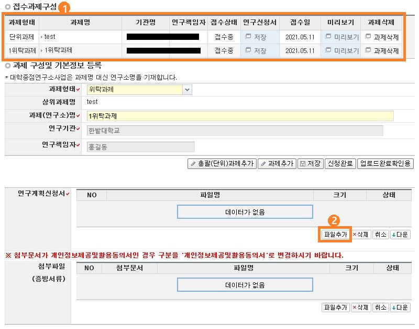
Task: Click 삭제 in the 연구계획신청서 section
Action: click(x=360, y=235)
